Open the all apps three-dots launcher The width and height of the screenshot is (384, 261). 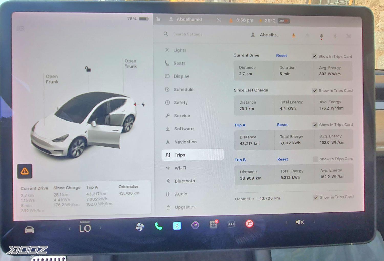coord(231,224)
